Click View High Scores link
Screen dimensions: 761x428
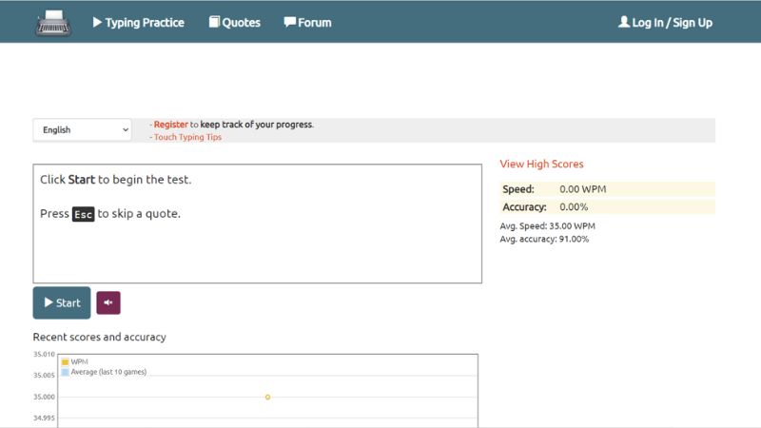pos(541,164)
